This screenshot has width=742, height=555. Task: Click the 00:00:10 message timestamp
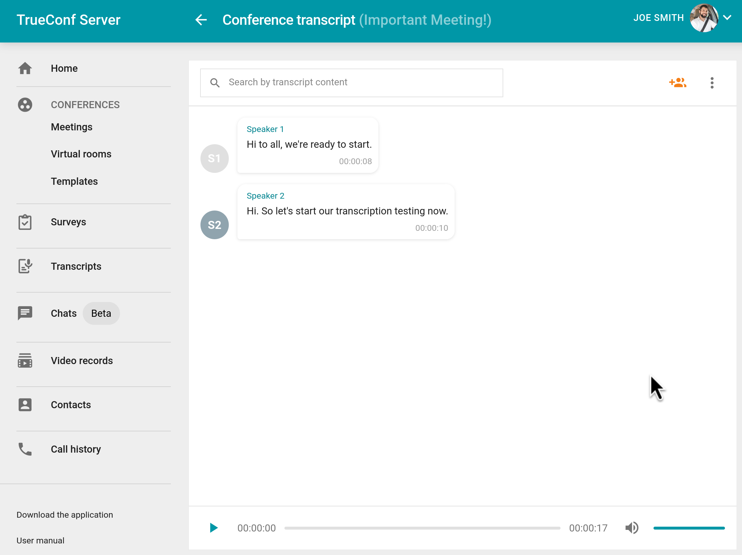pos(432,228)
